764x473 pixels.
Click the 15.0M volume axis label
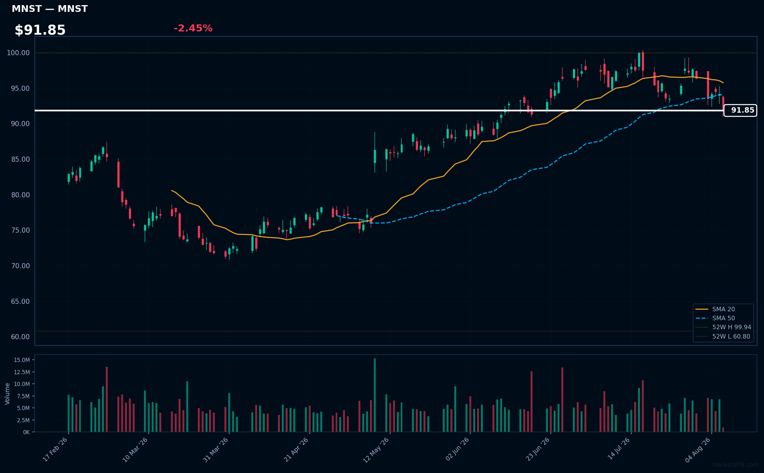(22, 360)
